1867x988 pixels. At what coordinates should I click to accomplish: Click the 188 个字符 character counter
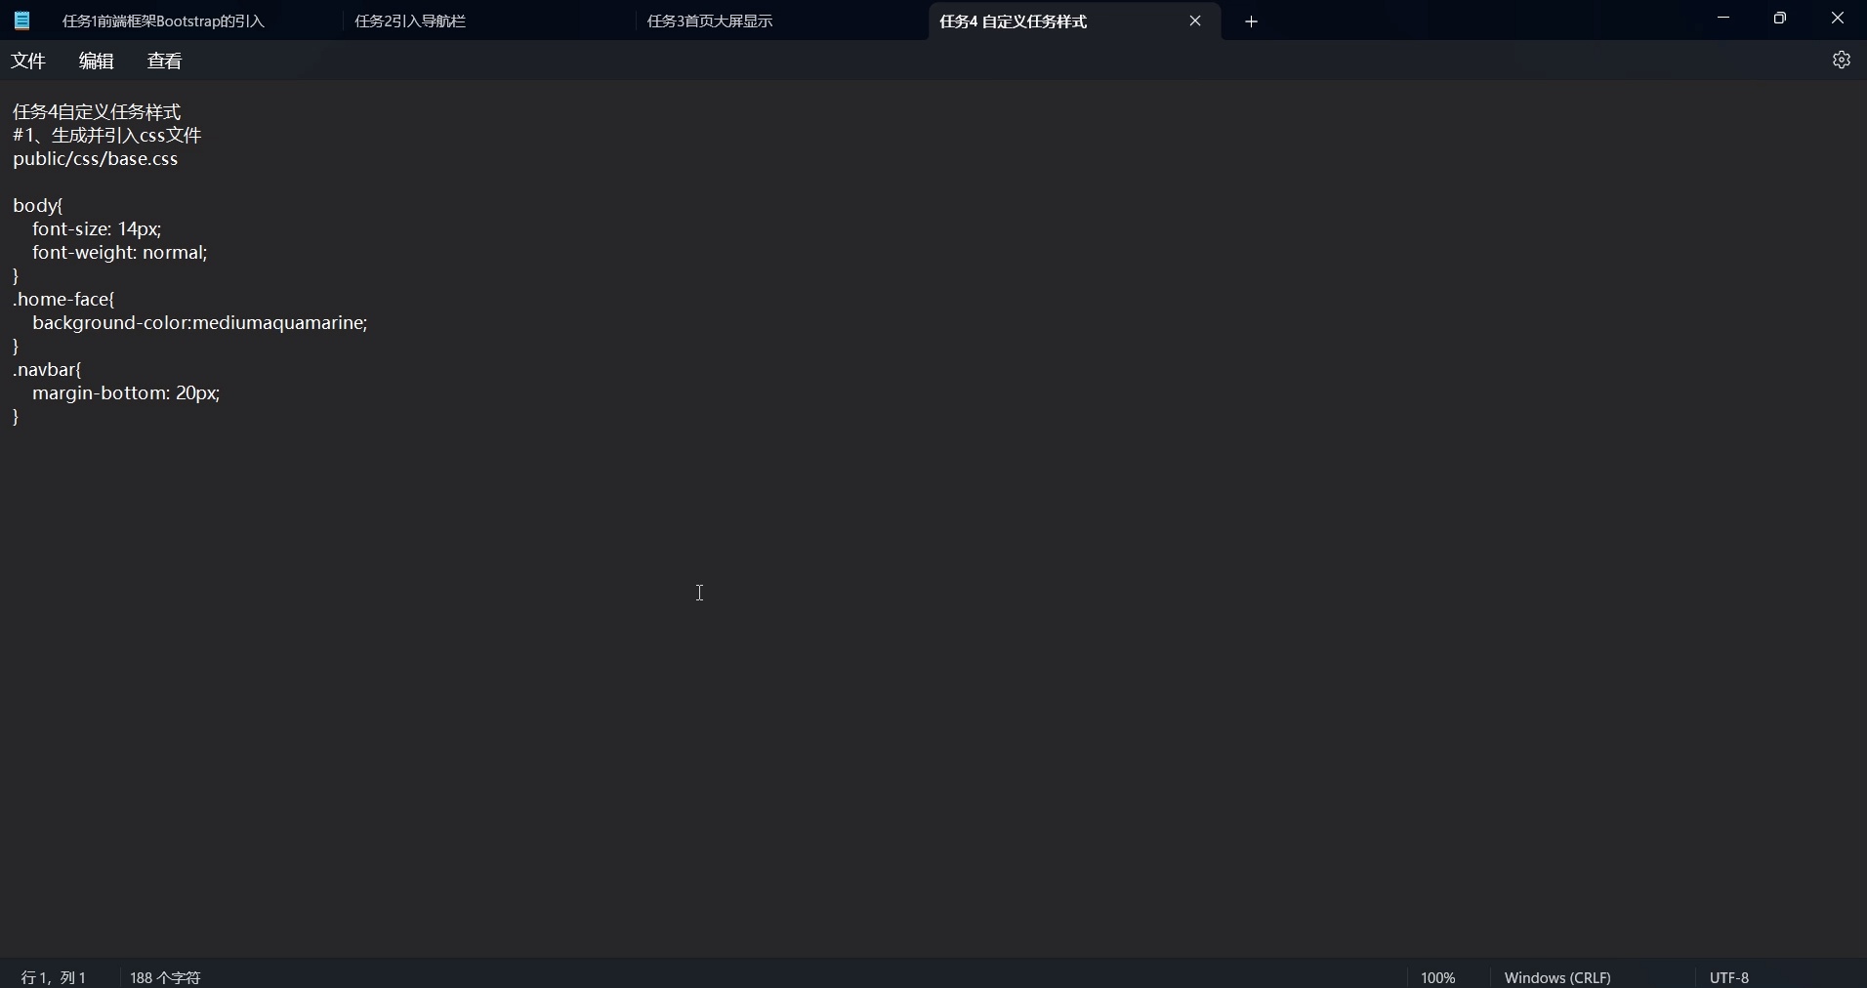(165, 977)
